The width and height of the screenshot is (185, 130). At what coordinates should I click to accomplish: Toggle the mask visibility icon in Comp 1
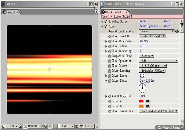point(25,126)
